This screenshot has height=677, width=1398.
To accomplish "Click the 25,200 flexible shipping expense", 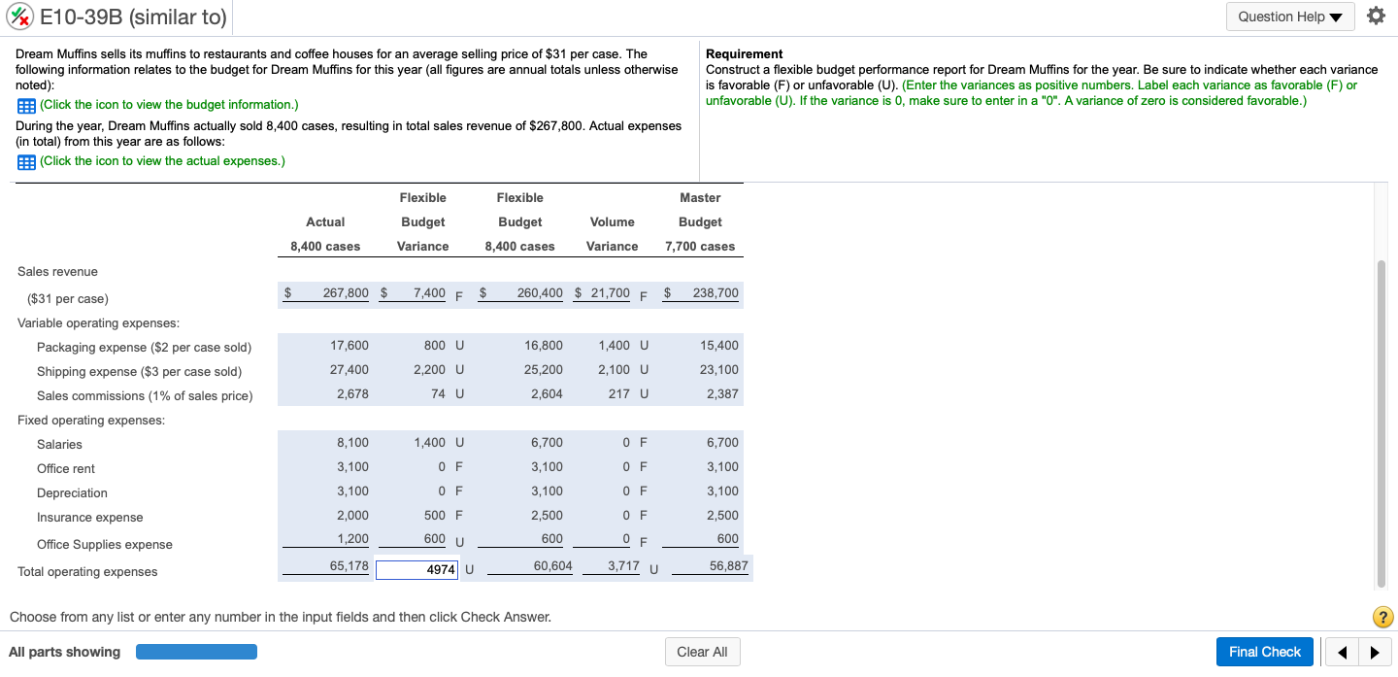I will click(x=544, y=370).
